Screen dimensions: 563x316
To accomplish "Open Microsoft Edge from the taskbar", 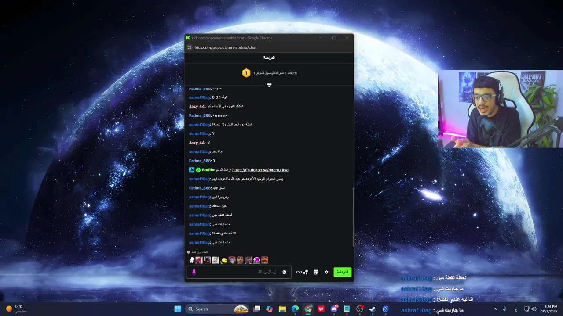I will click(295, 309).
